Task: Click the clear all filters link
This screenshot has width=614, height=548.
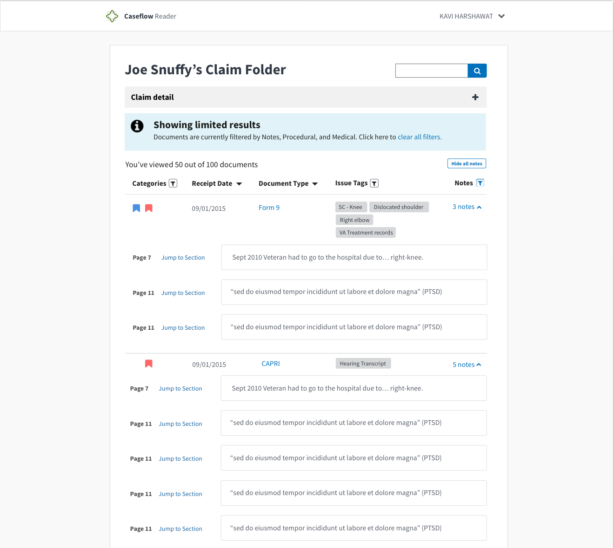Action: (420, 137)
